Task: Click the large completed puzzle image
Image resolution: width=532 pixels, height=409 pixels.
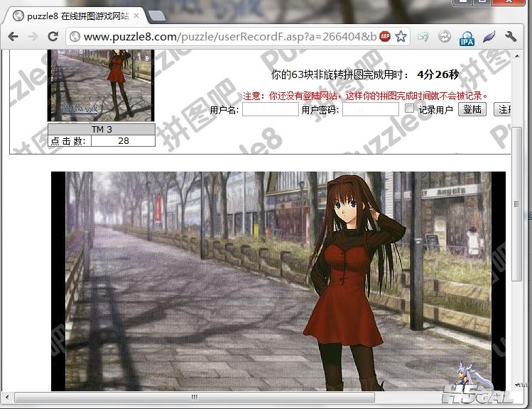Action: click(x=278, y=281)
